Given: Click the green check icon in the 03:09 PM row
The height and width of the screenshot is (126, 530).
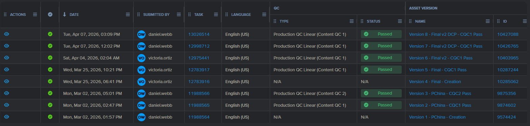Looking at the screenshot, I should coord(50,34).
